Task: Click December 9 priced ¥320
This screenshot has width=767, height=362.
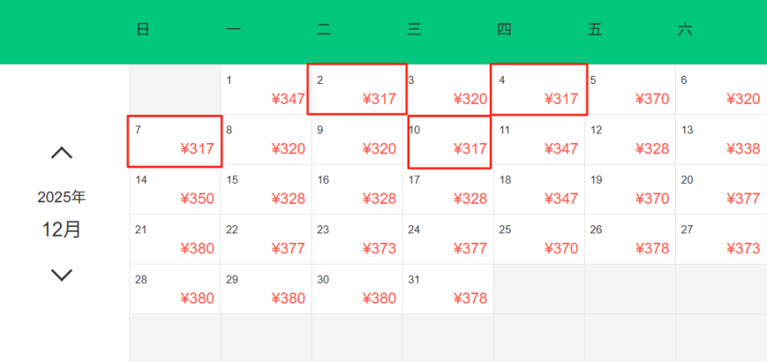Action: (357, 139)
